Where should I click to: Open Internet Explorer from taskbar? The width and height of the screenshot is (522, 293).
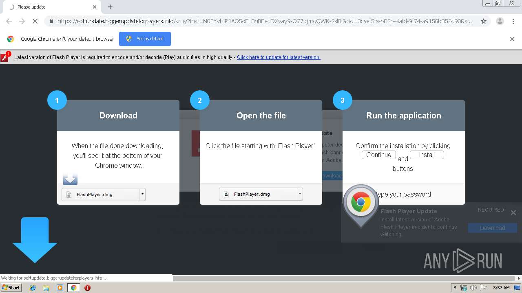(x=33, y=288)
